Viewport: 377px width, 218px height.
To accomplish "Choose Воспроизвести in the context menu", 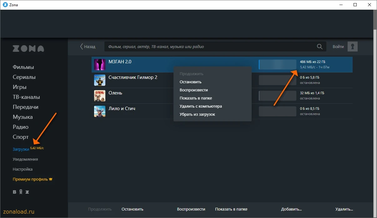I will 194,90.
